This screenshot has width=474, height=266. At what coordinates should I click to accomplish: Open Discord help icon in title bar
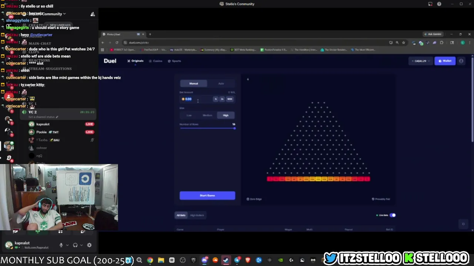pos(439,4)
